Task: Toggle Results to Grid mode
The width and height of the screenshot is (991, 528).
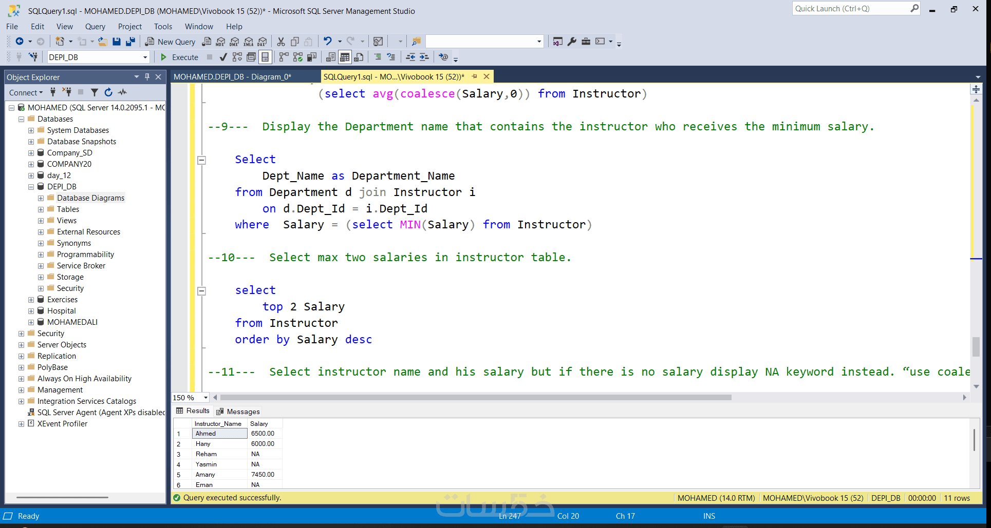Action: pos(345,57)
